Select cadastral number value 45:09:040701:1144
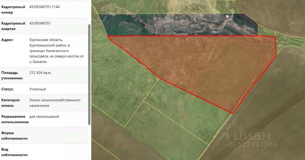 (44, 7)
